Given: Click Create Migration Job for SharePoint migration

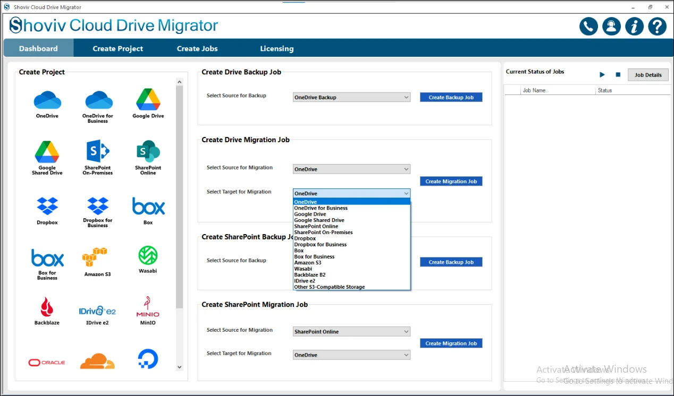Looking at the screenshot, I should click(451, 343).
